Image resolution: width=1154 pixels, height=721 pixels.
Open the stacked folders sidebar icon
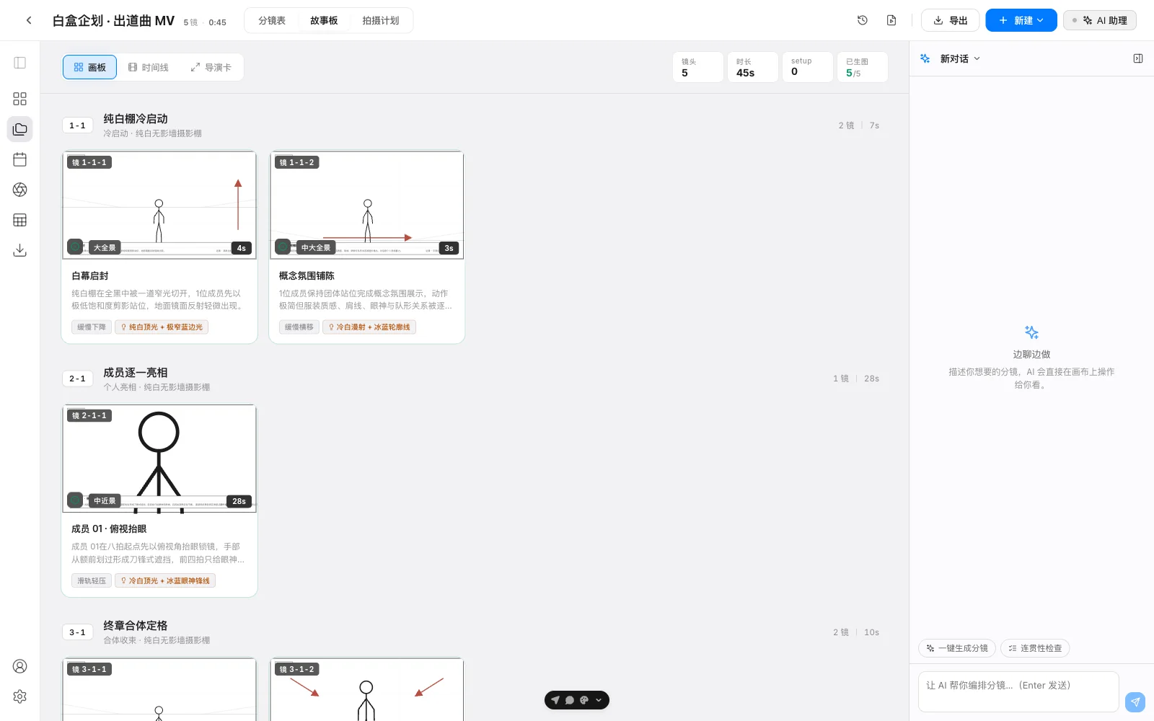click(x=20, y=129)
